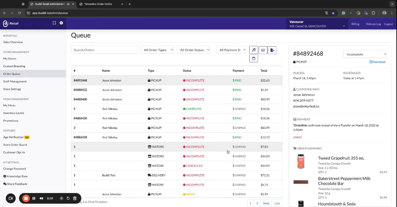Click UNDO under payment confirmation
Image resolution: width=397 pixels, height=207 pixels.
click(x=297, y=137)
